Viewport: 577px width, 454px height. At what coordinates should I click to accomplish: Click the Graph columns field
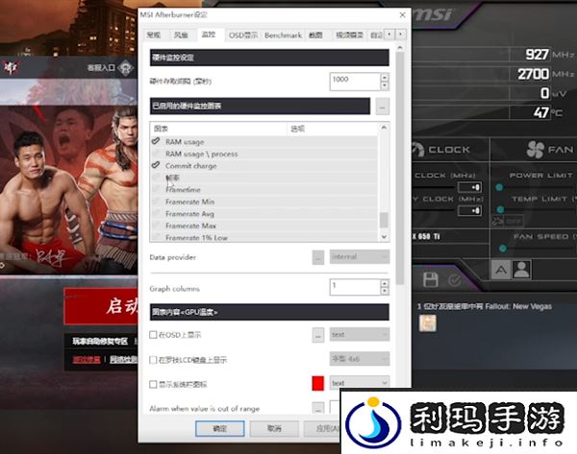click(x=355, y=287)
